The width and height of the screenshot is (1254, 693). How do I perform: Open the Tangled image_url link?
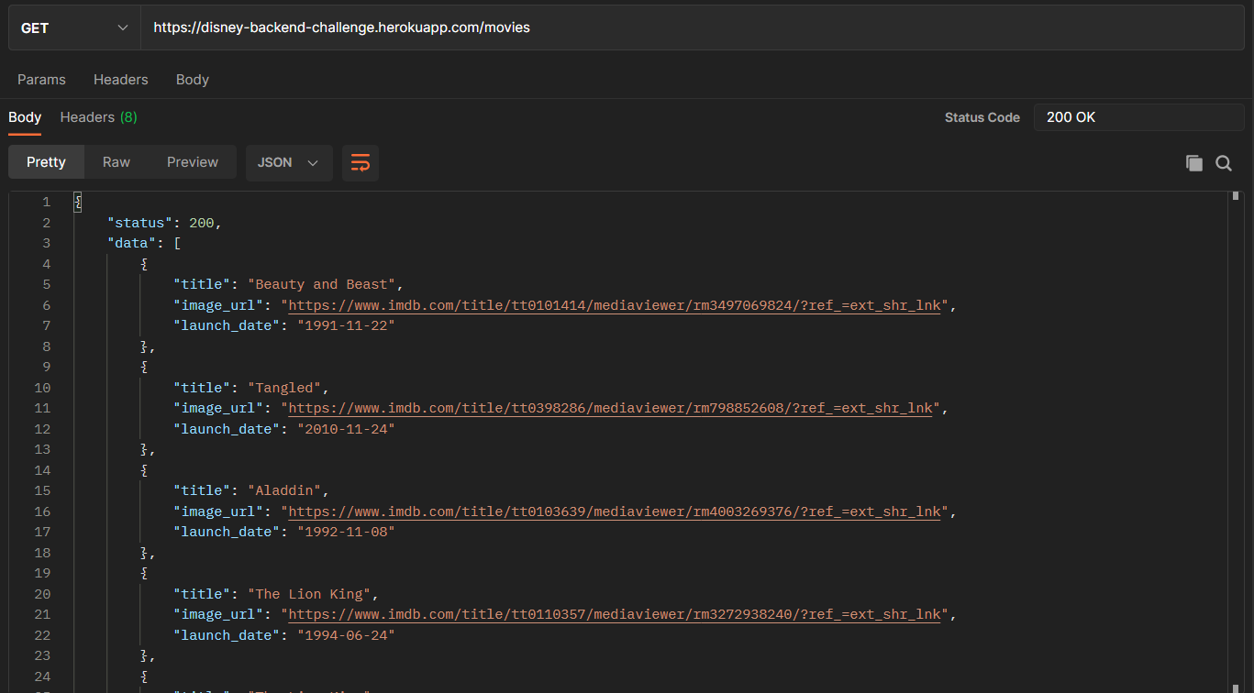pos(610,408)
